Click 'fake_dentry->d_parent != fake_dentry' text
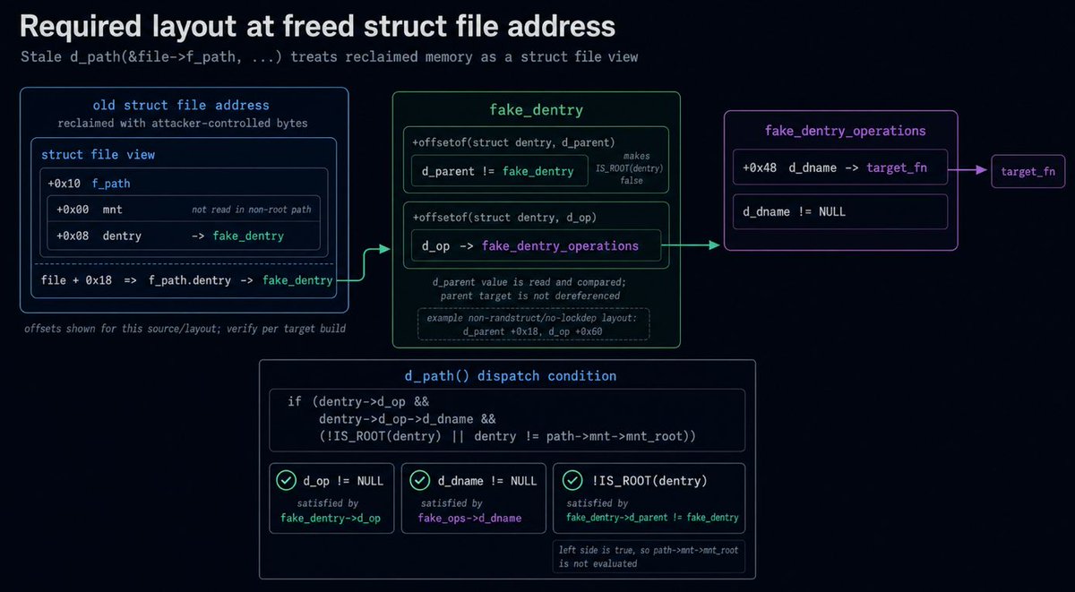 pyautogui.click(x=652, y=517)
